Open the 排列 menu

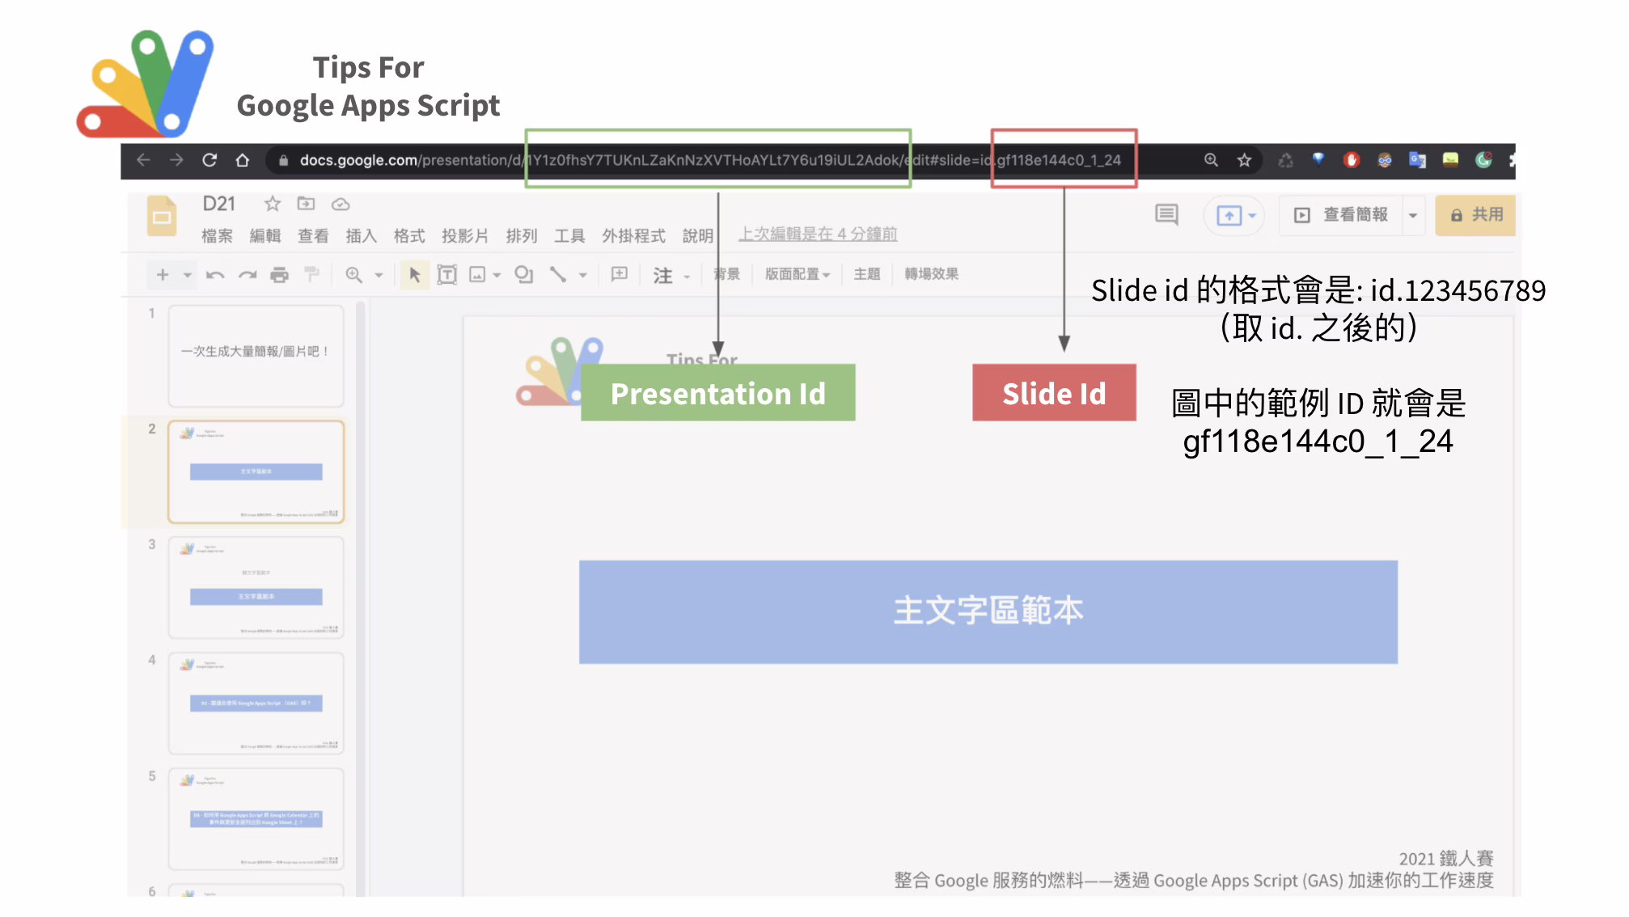(522, 235)
